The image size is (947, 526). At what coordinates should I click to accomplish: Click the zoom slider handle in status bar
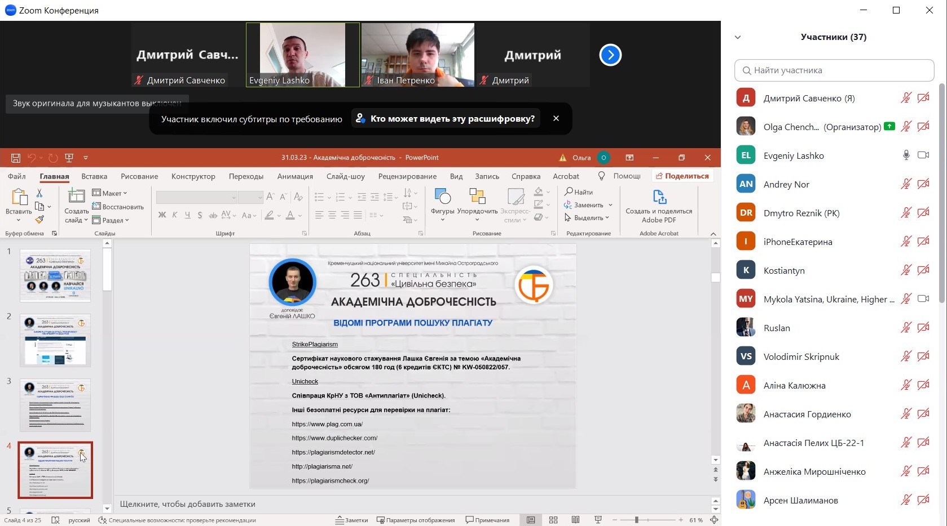(x=636, y=520)
